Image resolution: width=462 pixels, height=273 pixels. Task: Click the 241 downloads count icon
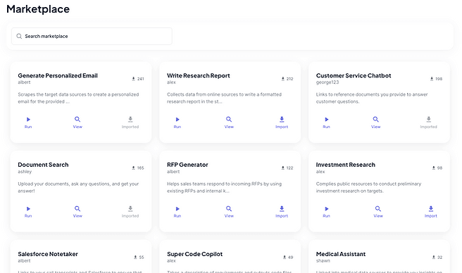[133, 79]
